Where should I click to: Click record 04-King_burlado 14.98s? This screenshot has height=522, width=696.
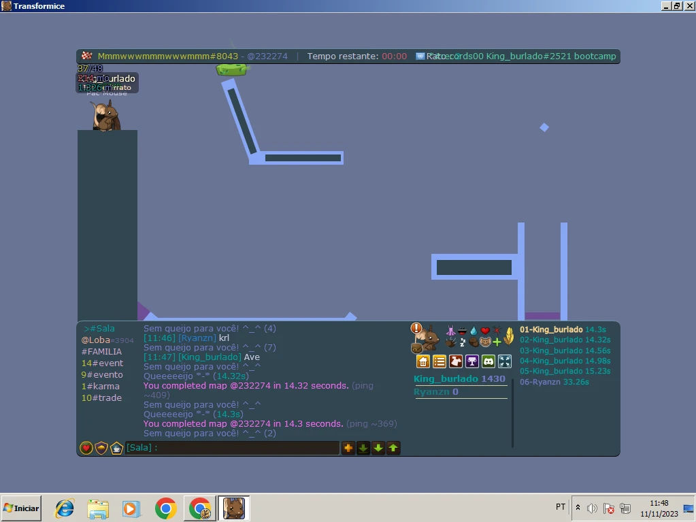tap(565, 361)
